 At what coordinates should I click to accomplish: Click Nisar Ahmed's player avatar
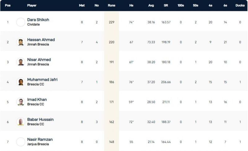coord(21,62)
